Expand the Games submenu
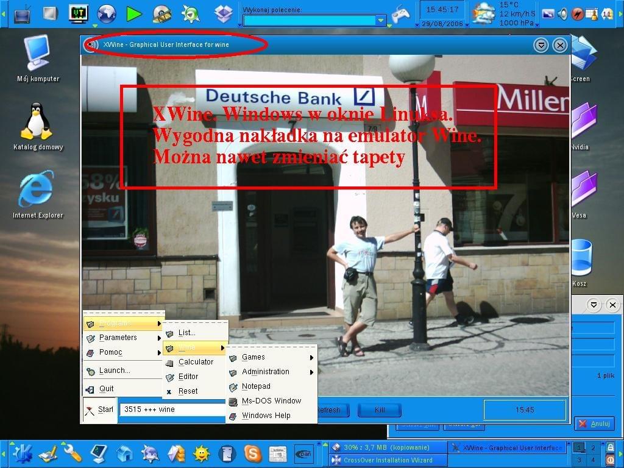 [x=272, y=357]
